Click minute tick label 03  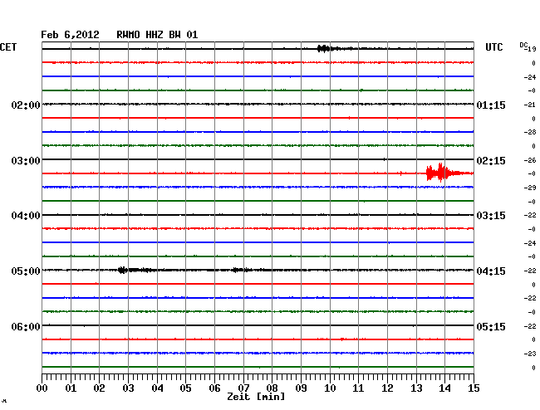pos(128,388)
